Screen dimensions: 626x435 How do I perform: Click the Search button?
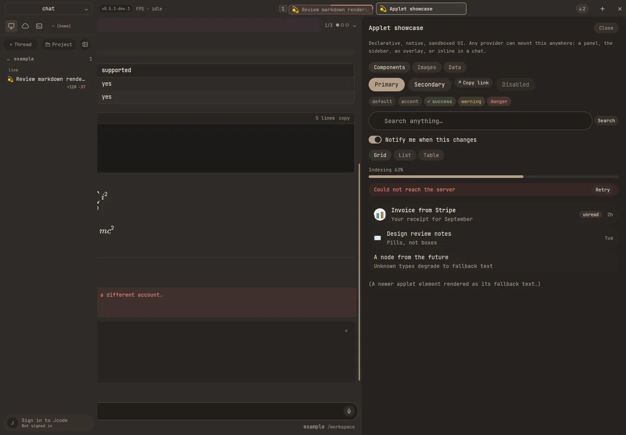[x=606, y=121]
